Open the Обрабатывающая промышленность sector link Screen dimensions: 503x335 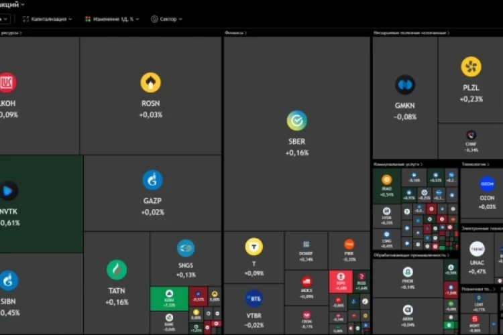(411, 255)
